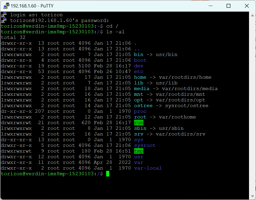Click the "home" symlink name
The height and width of the screenshot is (200, 256).
coord(140,77)
